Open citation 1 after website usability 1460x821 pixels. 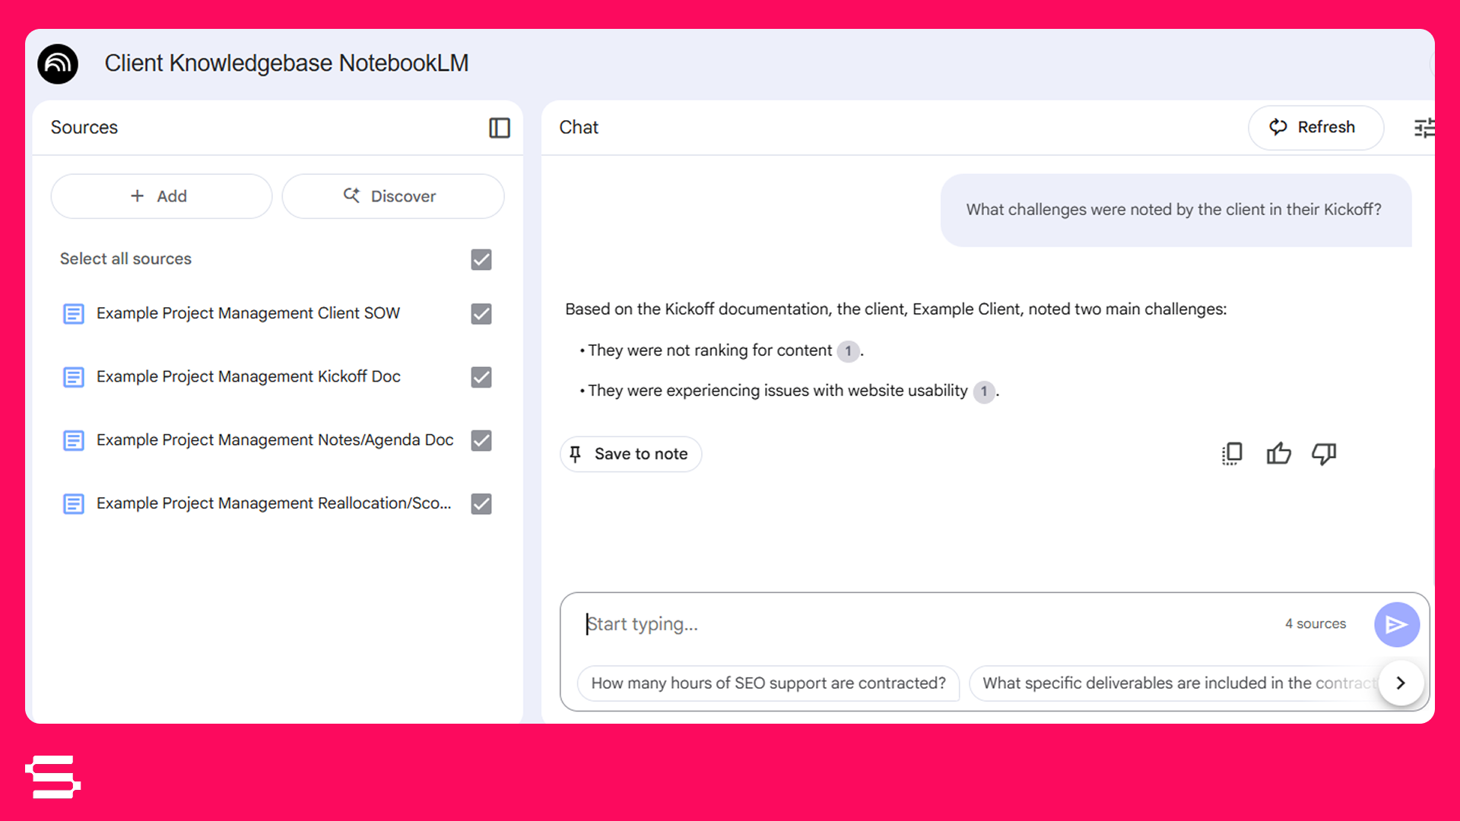point(984,391)
